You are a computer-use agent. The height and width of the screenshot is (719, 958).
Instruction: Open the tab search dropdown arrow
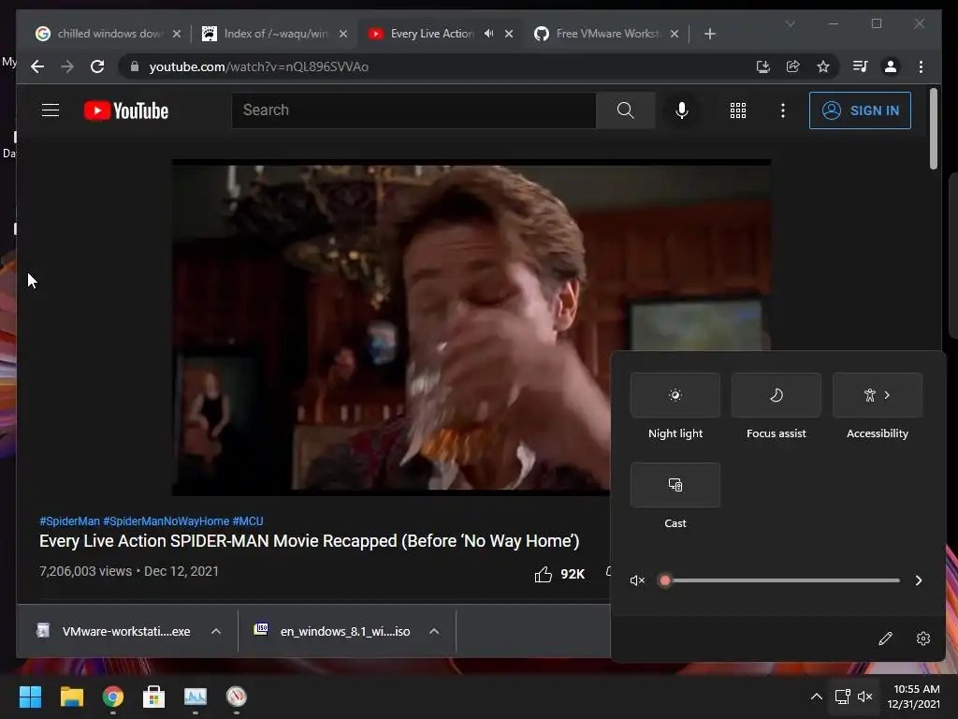(790, 23)
